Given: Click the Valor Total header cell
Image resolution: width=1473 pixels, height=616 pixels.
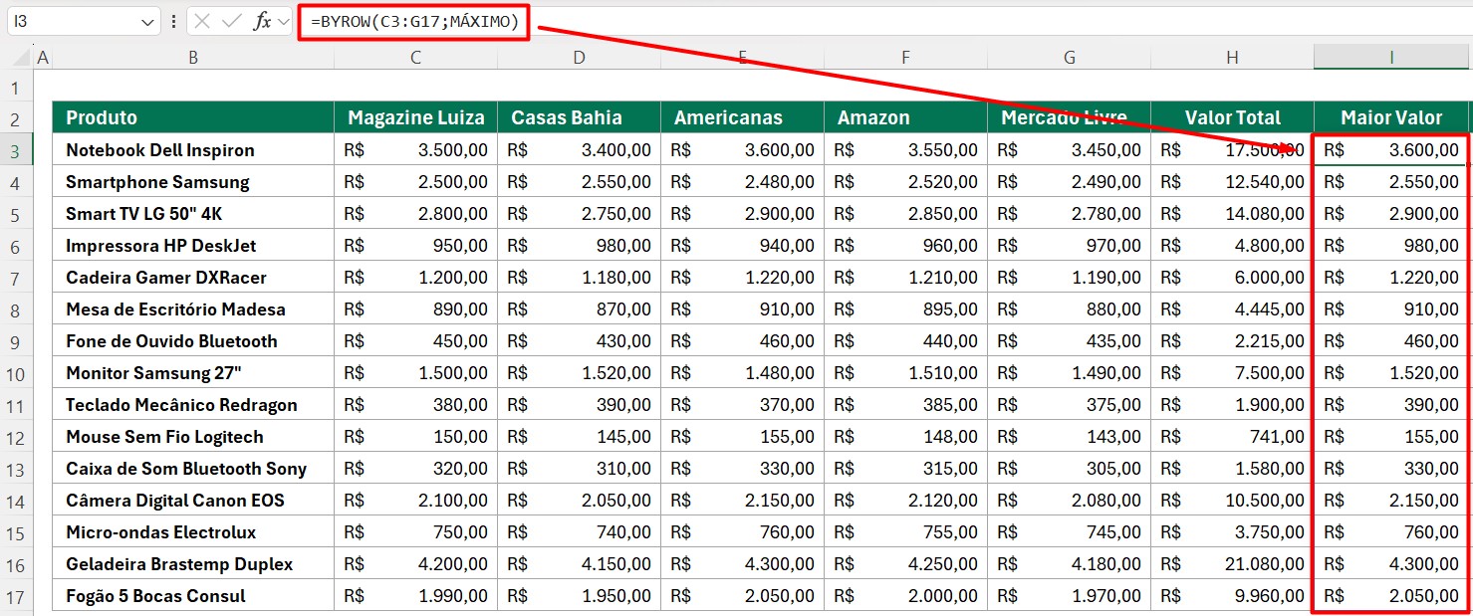Looking at the screenshot, I should pyautogui.click(x=1232, y=117).
